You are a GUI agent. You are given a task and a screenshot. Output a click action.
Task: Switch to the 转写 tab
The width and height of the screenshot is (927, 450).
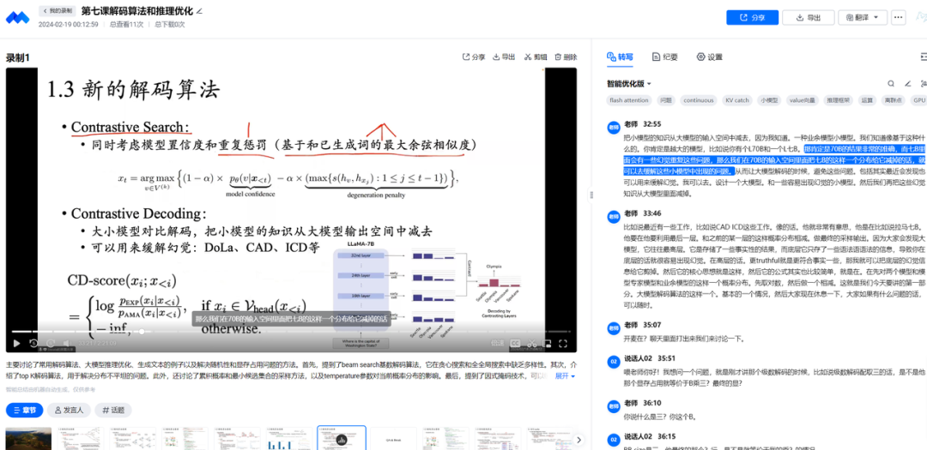(621, 57)
